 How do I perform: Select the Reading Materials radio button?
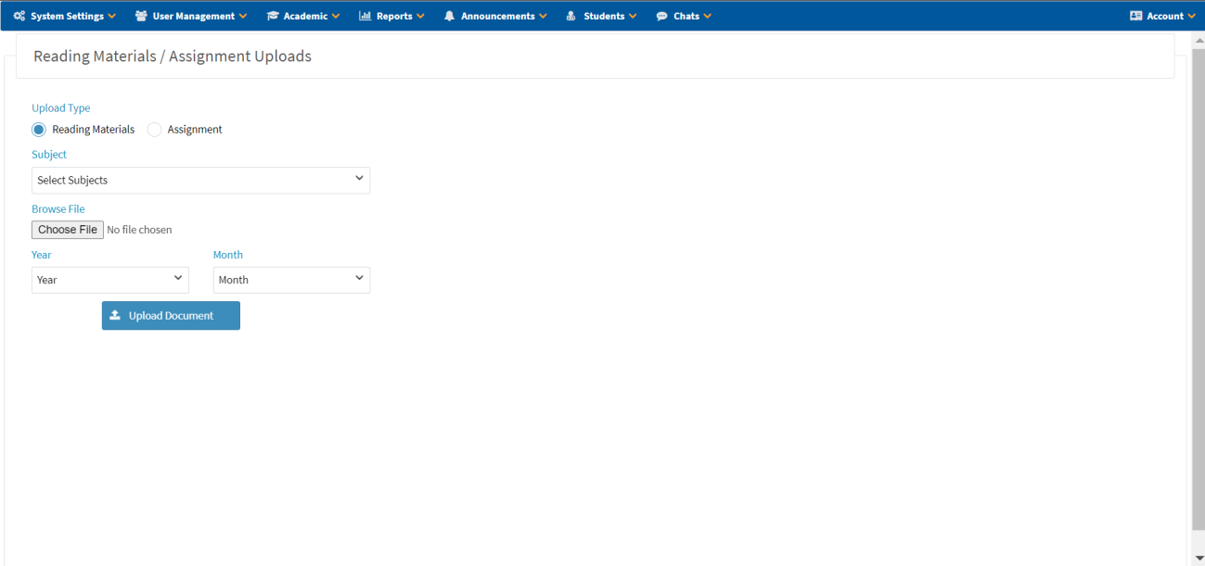pyautogui.click(x=39, y=130)
